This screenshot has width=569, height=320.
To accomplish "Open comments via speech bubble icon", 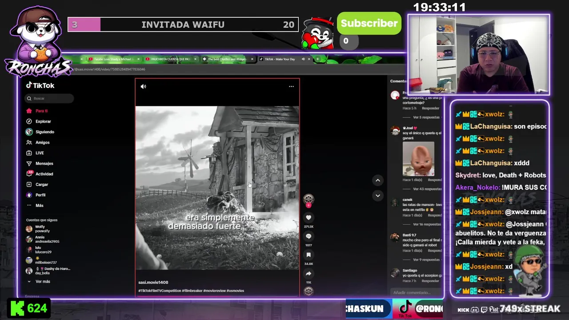I will pos(309,236).
